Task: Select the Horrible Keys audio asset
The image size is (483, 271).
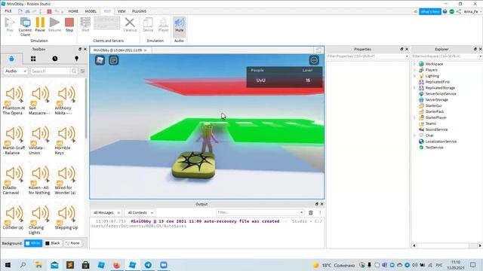Action: (66, 141)
